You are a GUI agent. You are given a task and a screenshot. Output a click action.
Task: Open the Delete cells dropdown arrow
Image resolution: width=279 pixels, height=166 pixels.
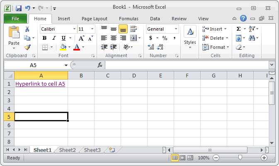coord(227,38)
